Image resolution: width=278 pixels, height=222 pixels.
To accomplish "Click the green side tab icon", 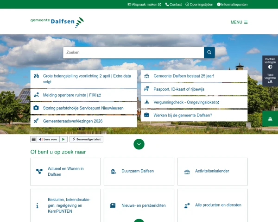I will click(270, 119).
